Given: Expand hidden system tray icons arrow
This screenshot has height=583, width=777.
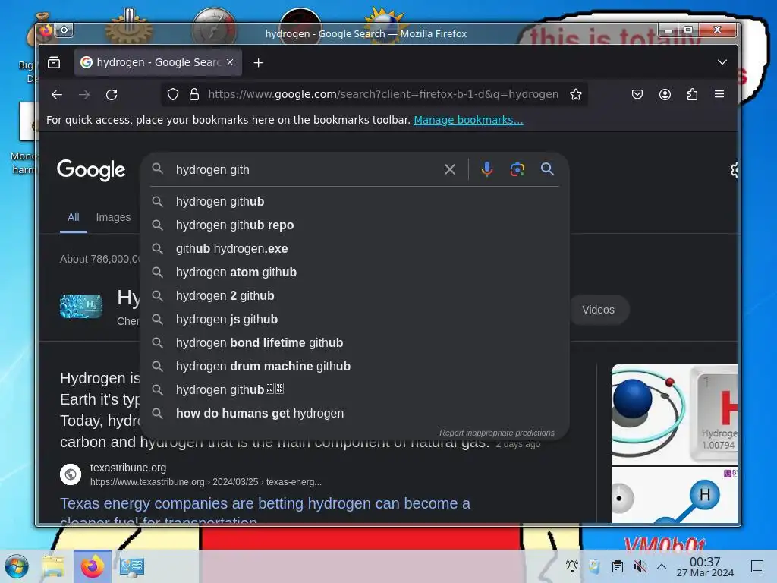Looking at the screenshot, I should point(662,566).
